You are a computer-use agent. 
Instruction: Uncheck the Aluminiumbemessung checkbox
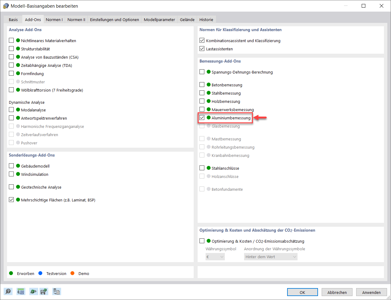pyautogui.click(x=202, y=118)
